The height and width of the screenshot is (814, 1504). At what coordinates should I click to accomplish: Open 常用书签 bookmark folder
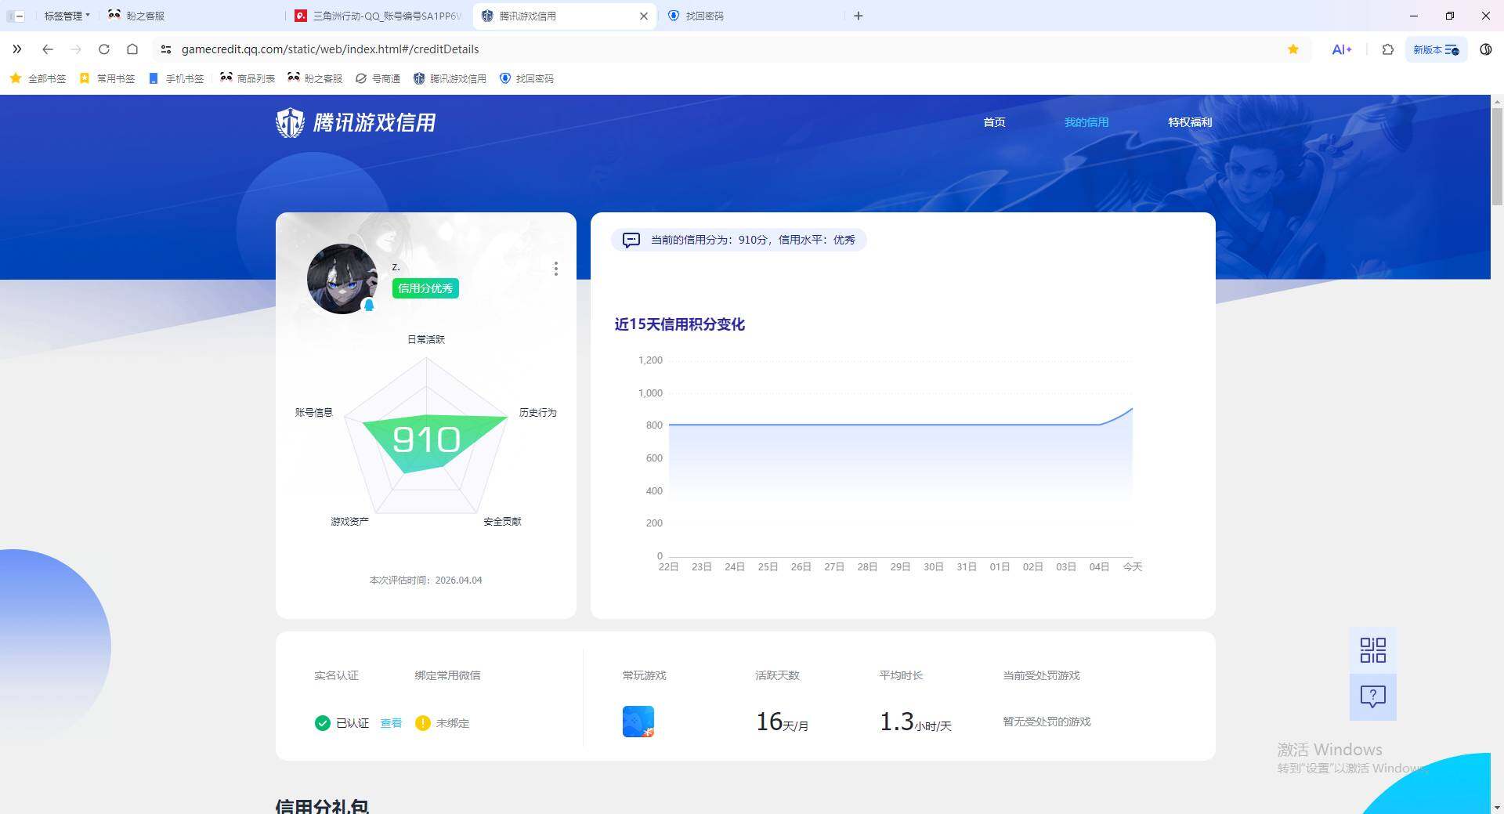click(107, 78)
